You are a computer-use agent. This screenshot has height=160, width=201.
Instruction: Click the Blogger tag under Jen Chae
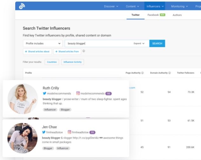point(48,148)
